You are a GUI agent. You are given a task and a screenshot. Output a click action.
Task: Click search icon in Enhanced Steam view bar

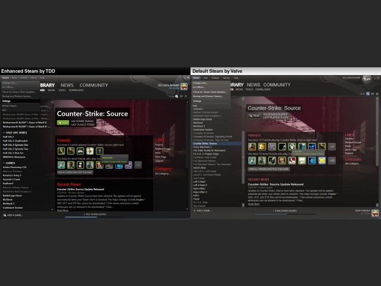(177, 97)
